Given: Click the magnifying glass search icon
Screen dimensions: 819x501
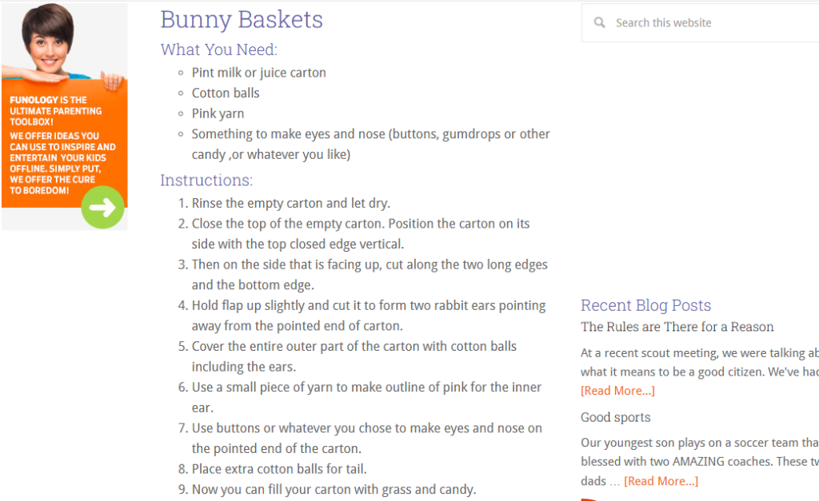Looking at the screenshot, I should coord(599,23).
